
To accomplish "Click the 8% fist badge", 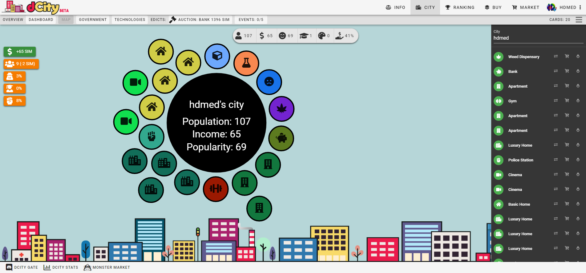I will (15, 101).
